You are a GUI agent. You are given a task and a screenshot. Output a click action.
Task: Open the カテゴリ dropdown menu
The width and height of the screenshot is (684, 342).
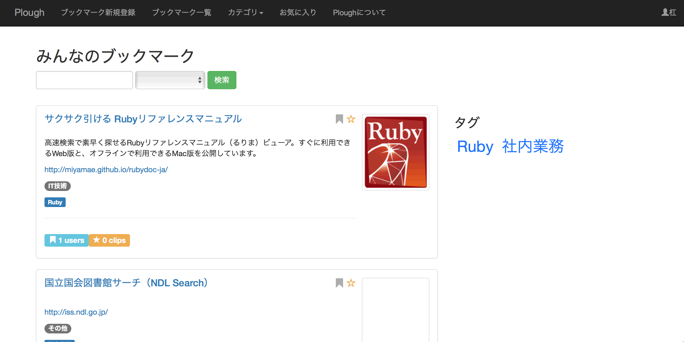pos(246,13)
